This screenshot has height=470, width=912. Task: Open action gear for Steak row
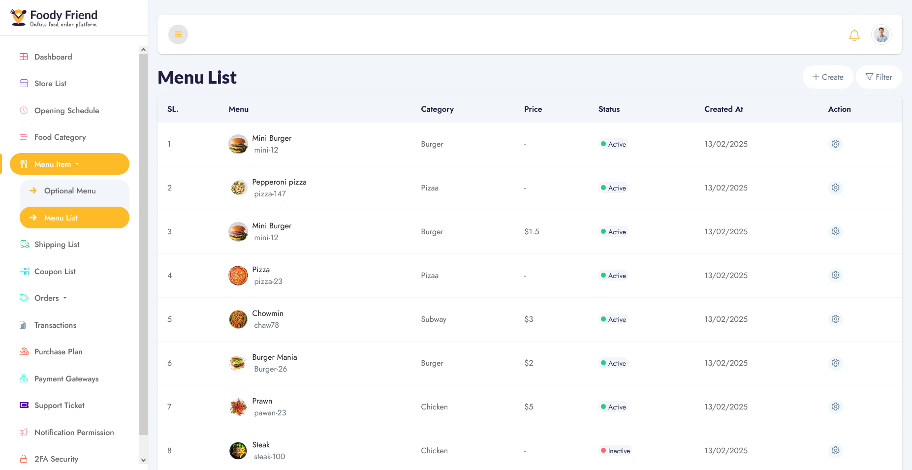pos(835,451)
